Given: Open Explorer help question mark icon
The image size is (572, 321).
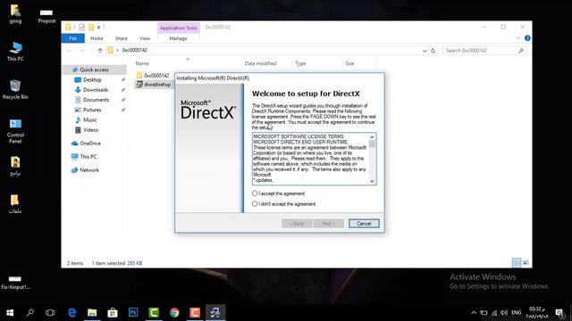Looking at the screenshot, I should (x=527, y=37).
